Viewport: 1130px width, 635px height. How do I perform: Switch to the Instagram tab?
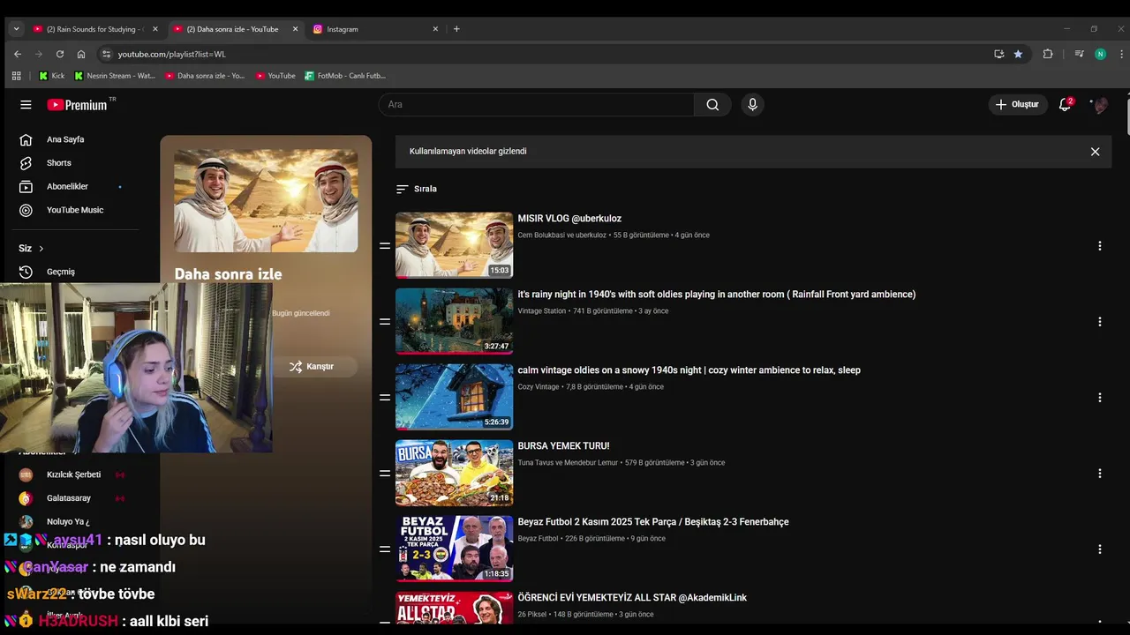point(375,29)
